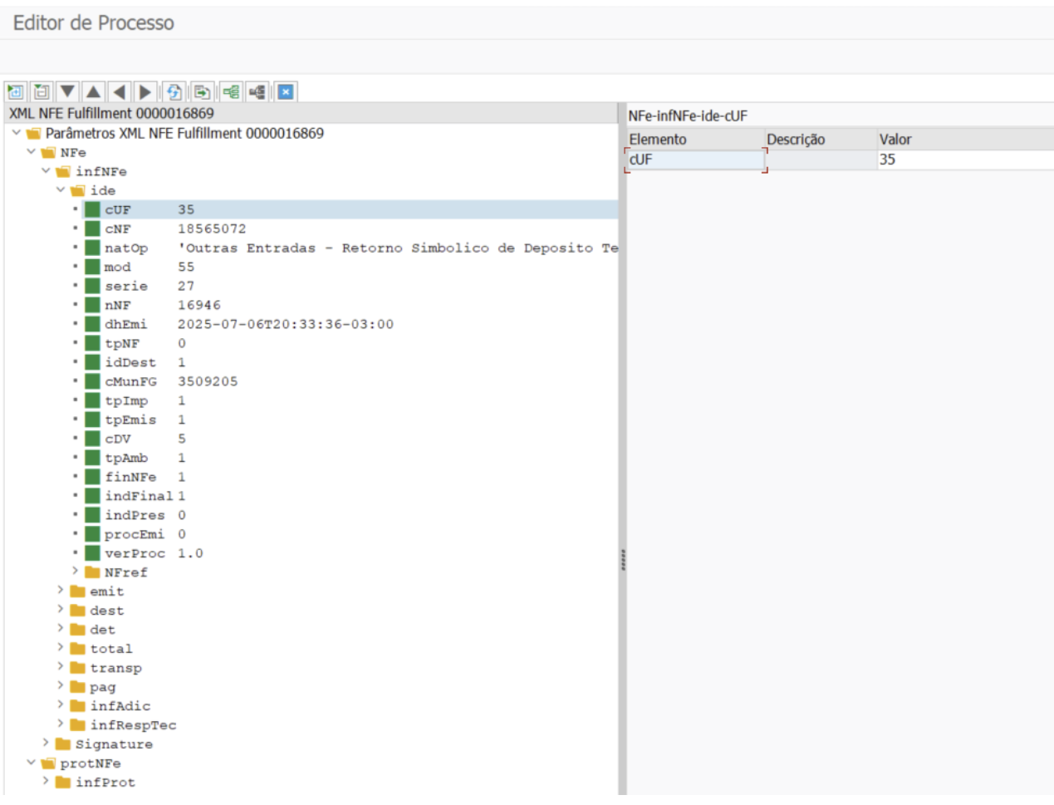Click the value 16946 next to nNF
The image size is (1054, 805).
point(199,305)
